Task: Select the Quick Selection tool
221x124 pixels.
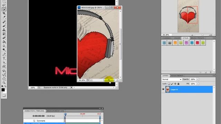Action: click(x=4, y=9)
